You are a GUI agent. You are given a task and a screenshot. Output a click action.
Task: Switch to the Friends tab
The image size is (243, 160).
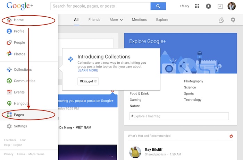pos(94,20)
